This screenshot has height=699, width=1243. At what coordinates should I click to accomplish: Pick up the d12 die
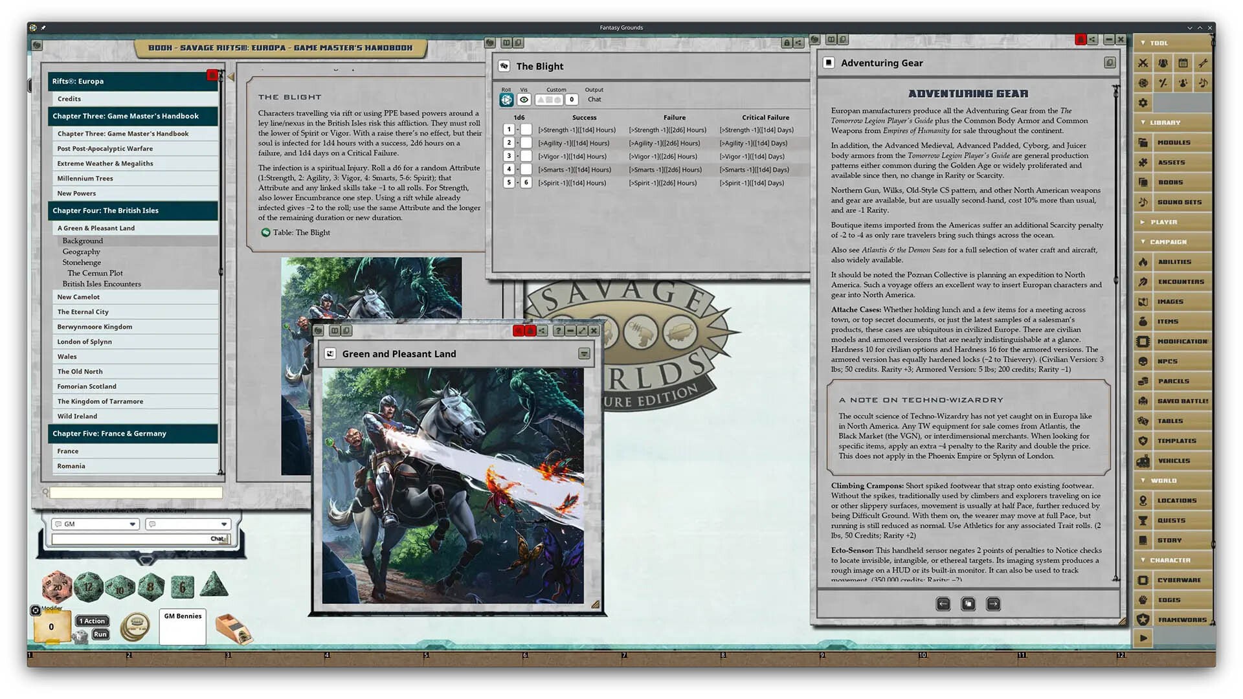point(89,587)
